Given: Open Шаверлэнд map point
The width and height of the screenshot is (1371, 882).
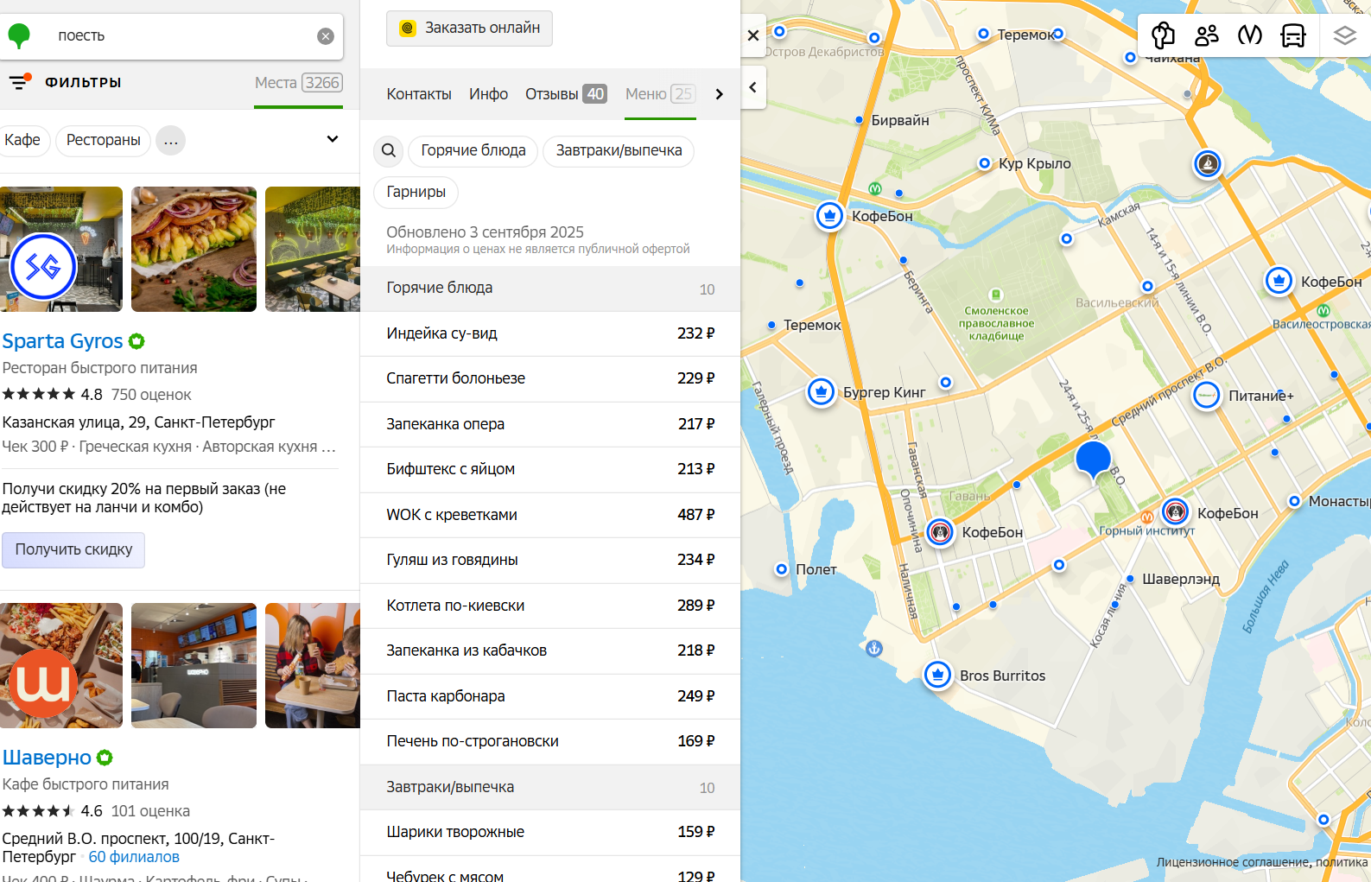Looking at the screenshot, I should [x=1130, y=579].
